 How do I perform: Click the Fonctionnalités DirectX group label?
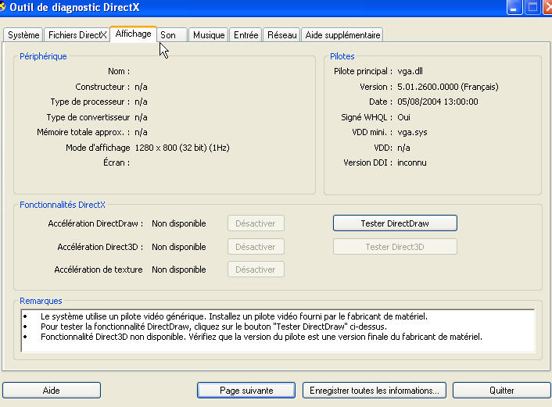coord(63,205)
